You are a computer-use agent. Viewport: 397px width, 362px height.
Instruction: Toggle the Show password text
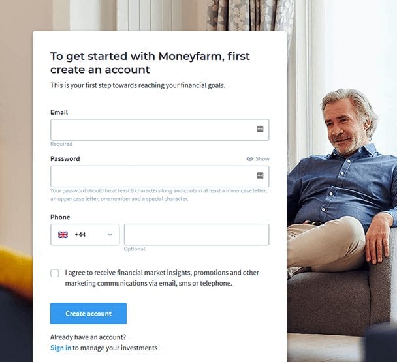262,159
